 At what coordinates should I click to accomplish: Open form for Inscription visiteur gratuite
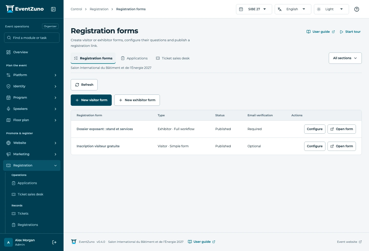pos(342,146)
